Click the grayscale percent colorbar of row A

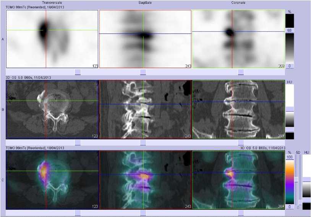(290, 48)
